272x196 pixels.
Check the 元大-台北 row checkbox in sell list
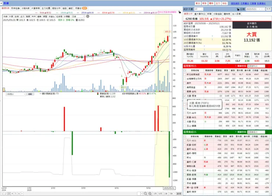(x=185, y=140)
